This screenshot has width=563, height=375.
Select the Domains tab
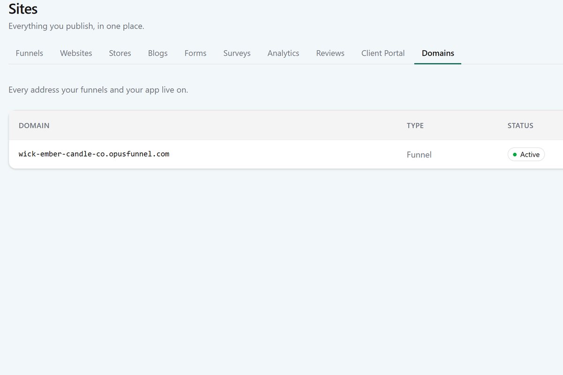[438, 53]
